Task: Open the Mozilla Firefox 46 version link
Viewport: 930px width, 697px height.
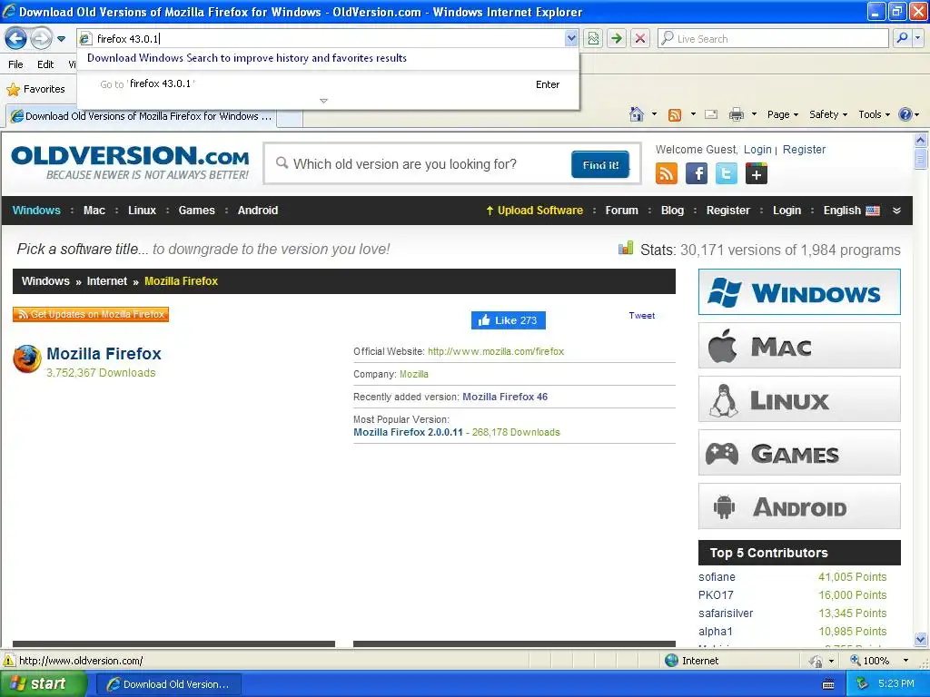Action: pos(505,397)
